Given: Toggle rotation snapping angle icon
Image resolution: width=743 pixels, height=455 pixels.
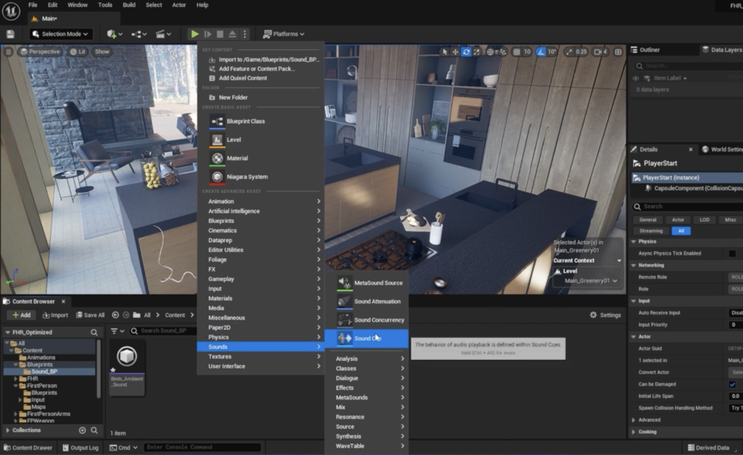Looking at the screenshot, I should click(x=541, y=52).
